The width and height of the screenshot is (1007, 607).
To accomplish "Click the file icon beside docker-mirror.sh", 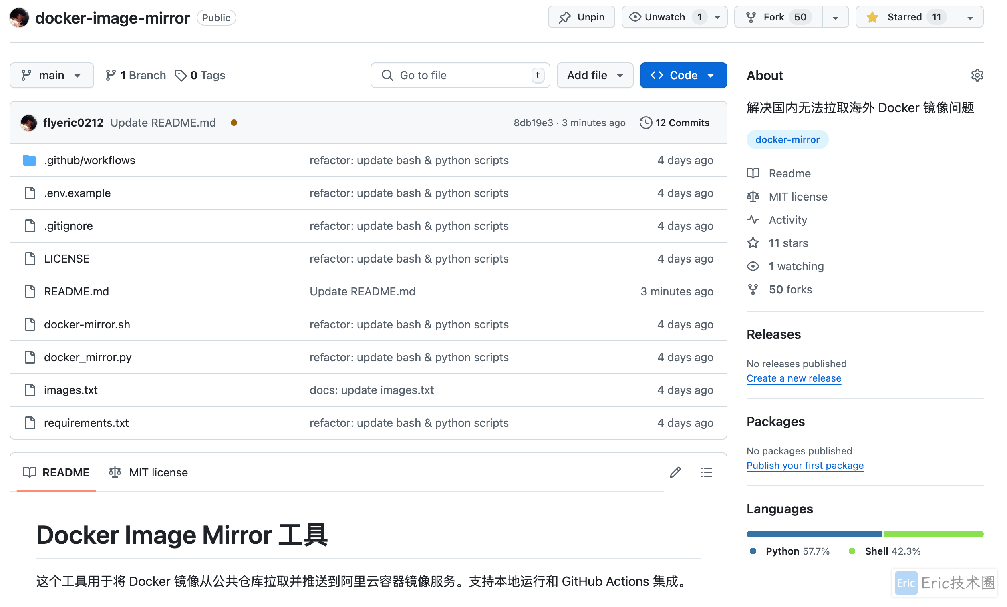I will pos(29,324).
